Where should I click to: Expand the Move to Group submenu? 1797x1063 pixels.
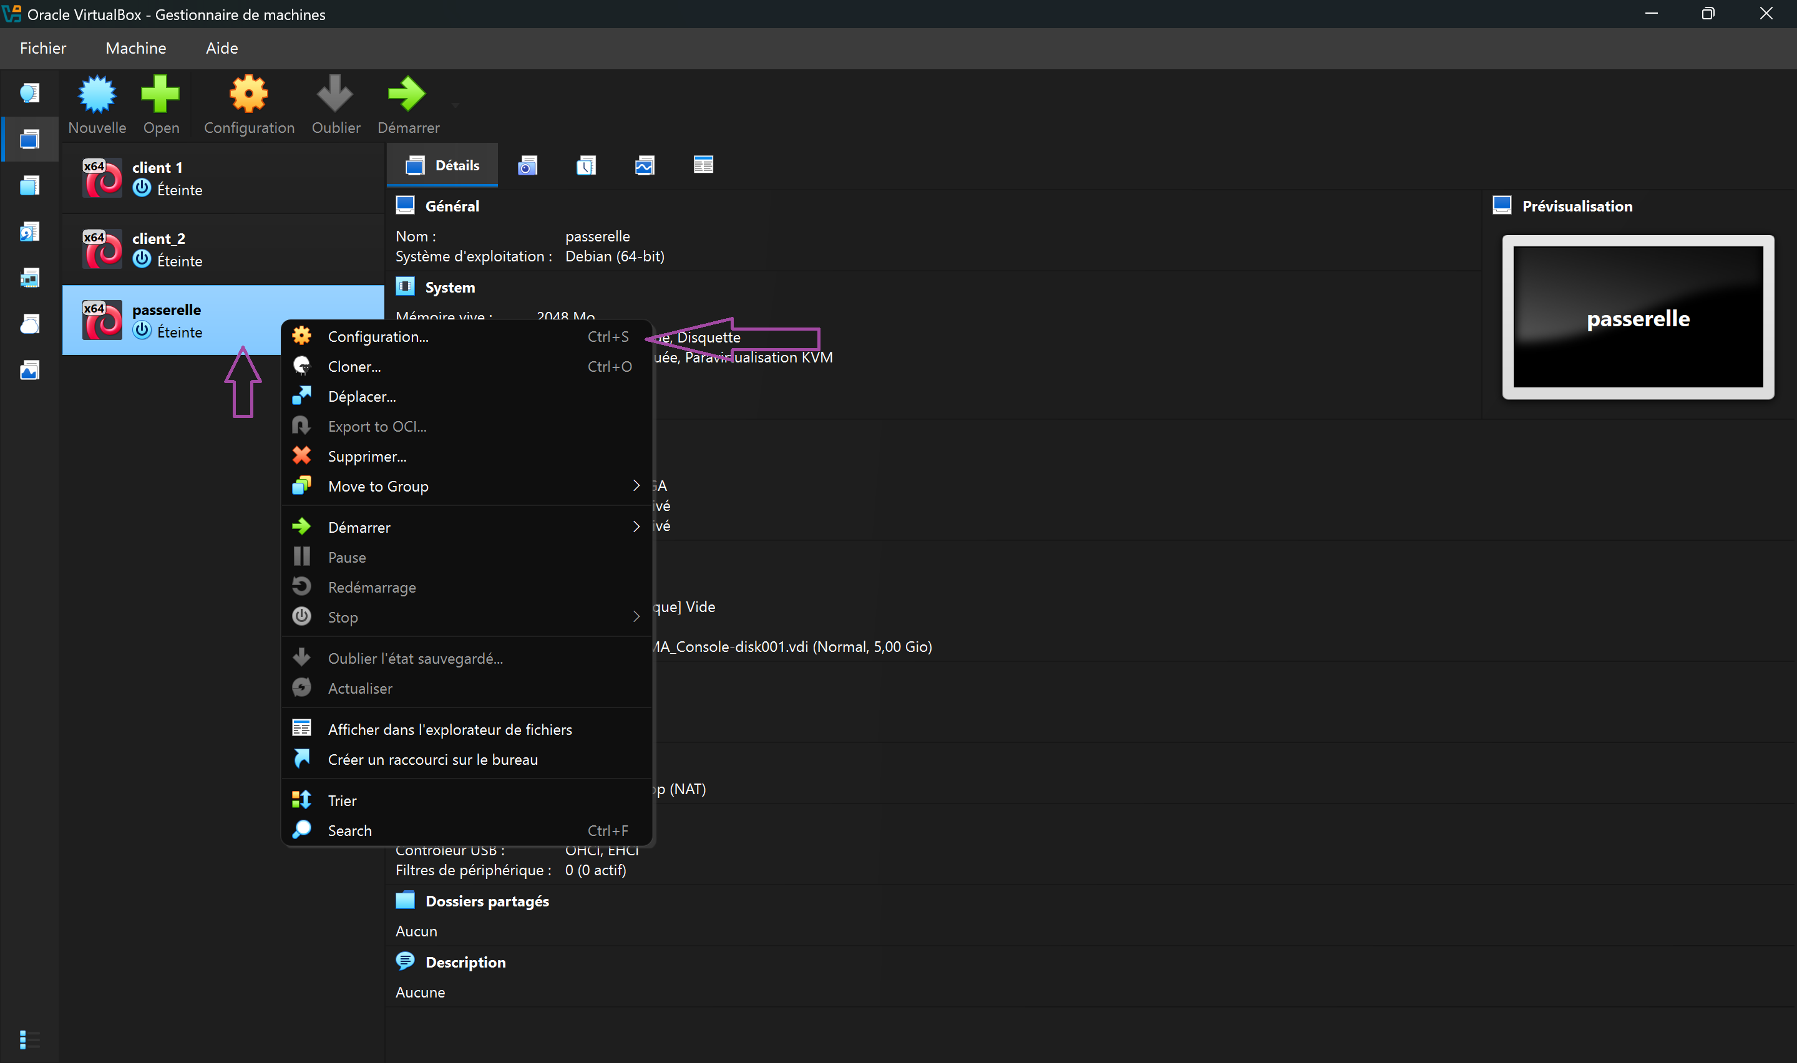[466, 486]
